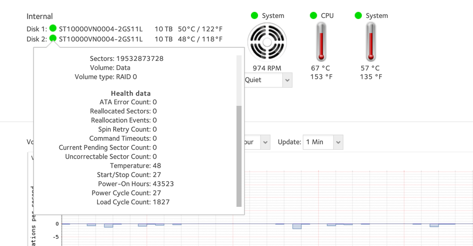This screenshot has width=473, height=246.
Task: Click green dot beside System temperature label
Action: click(x=358, y=15)
